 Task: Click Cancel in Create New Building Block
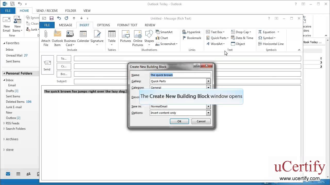click(x=201, y=121)
